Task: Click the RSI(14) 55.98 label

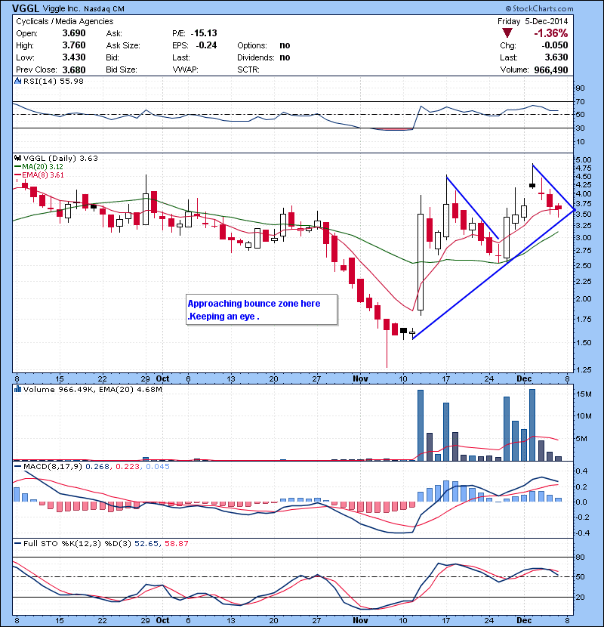Action: 54,81
